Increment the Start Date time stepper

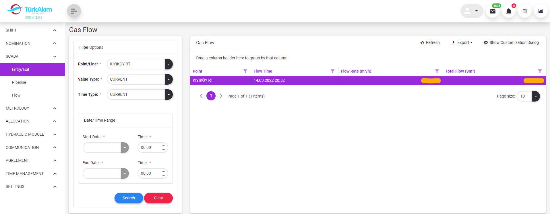tap(163, 145)
